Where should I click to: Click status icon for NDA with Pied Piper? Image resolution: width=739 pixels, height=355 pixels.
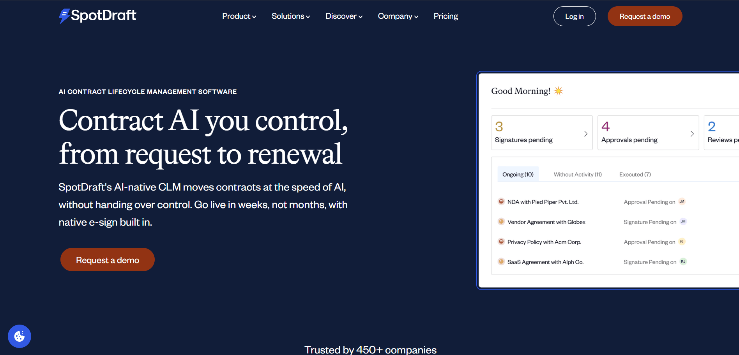point(501,201)
